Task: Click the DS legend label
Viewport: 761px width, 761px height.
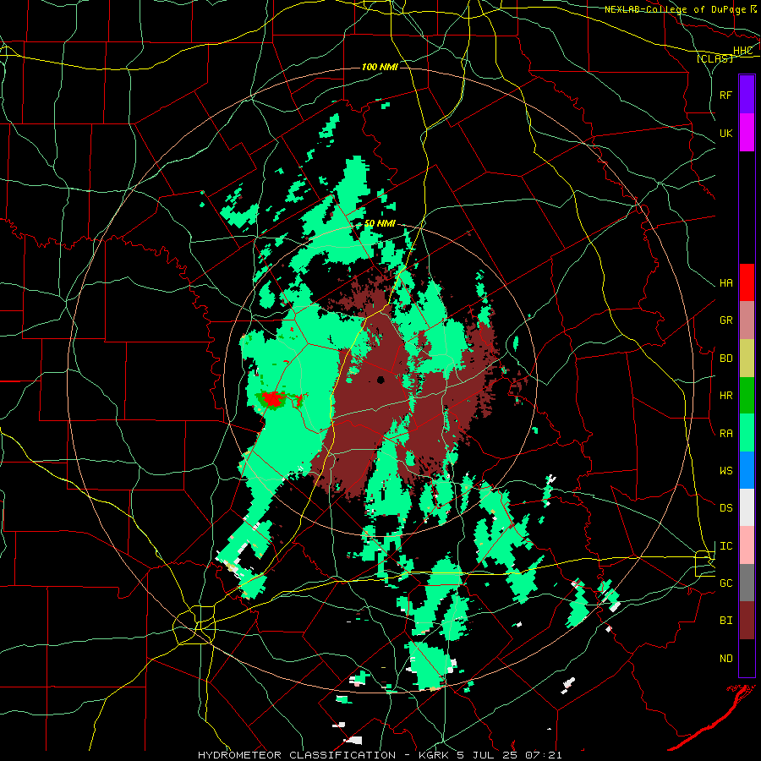Action: coord(725,508)
